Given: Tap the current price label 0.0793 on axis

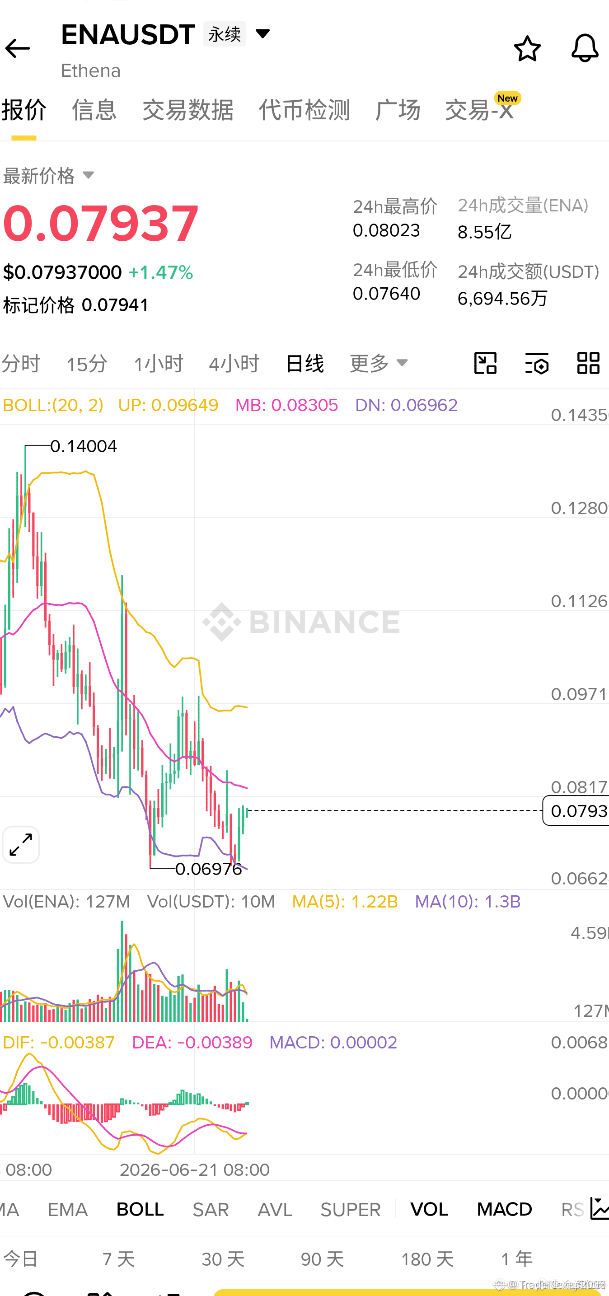Looking at the screenshot, I should click(x=576, y=810).
